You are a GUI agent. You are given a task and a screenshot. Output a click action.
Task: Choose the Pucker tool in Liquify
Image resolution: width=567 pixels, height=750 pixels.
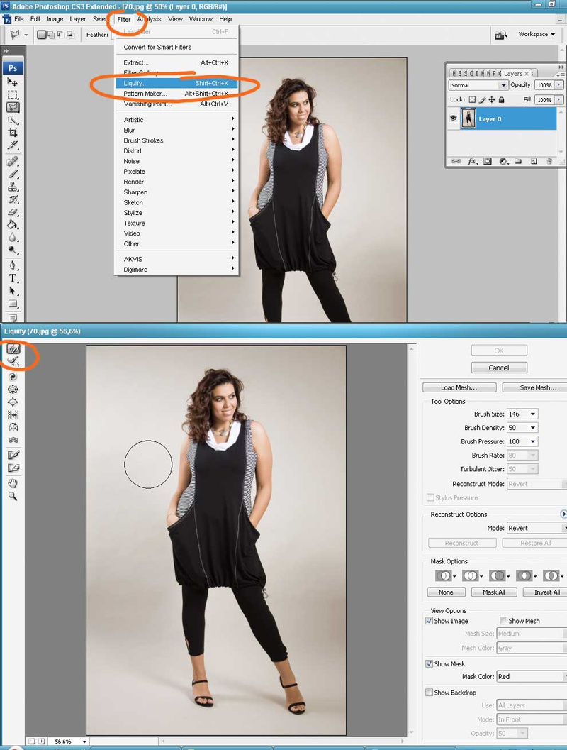pyautogui.click(x=13, y=390)
